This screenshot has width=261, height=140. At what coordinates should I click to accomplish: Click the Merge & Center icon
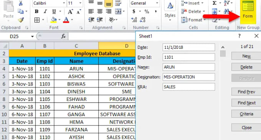click(118, 11)
